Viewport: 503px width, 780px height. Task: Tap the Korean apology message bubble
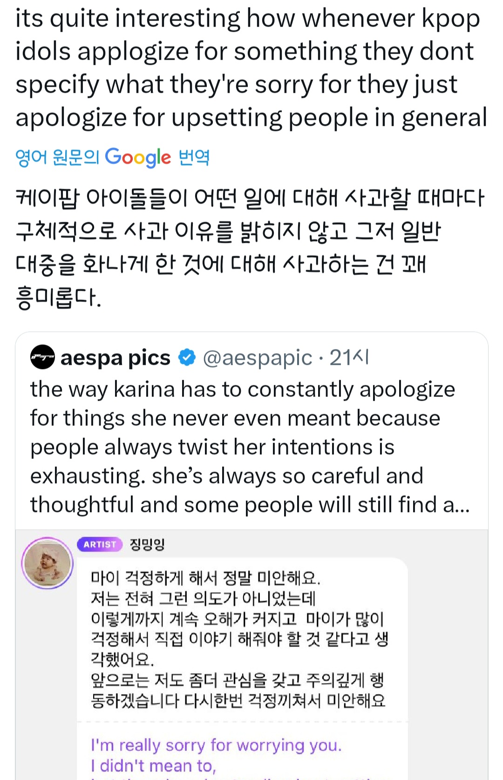(x=240, y=638)
